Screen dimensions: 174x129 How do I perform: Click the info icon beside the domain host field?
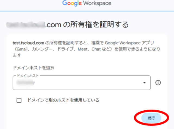point(158,83)
